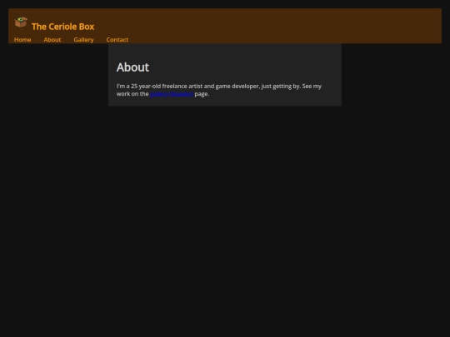450x337 pixels.
Task: Open The Ceriole Box site title
Action: [x=62, y=27]
